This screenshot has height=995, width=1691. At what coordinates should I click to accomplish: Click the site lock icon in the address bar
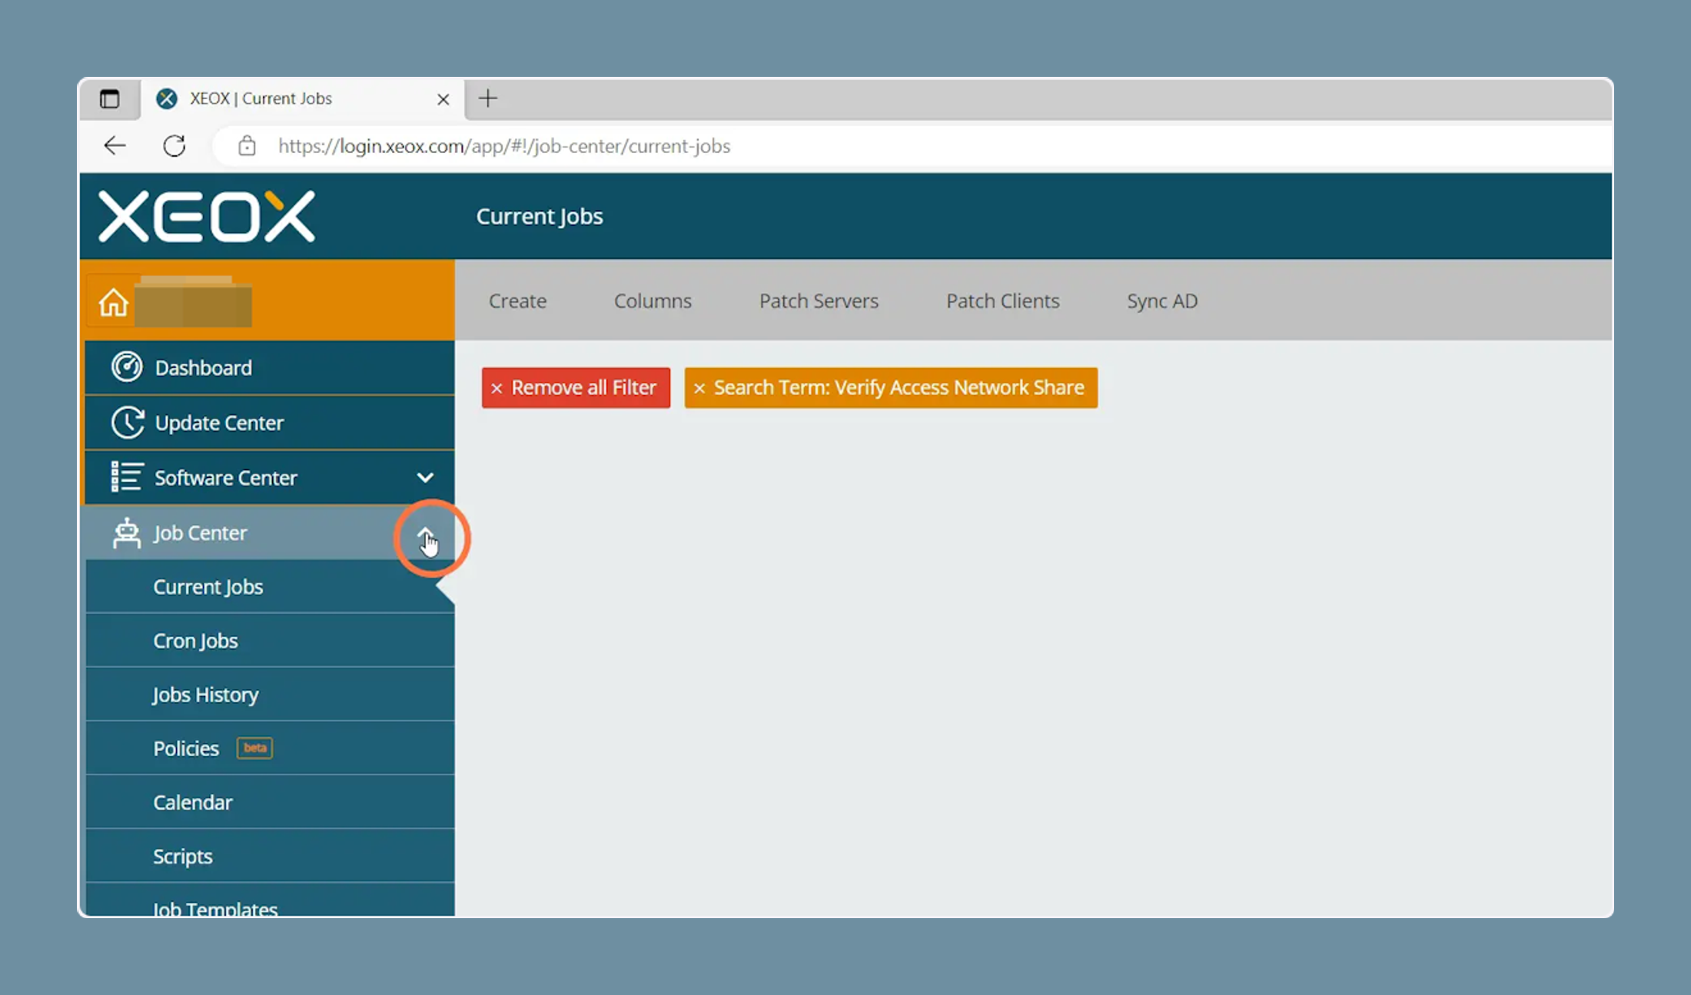pos(247,145)
